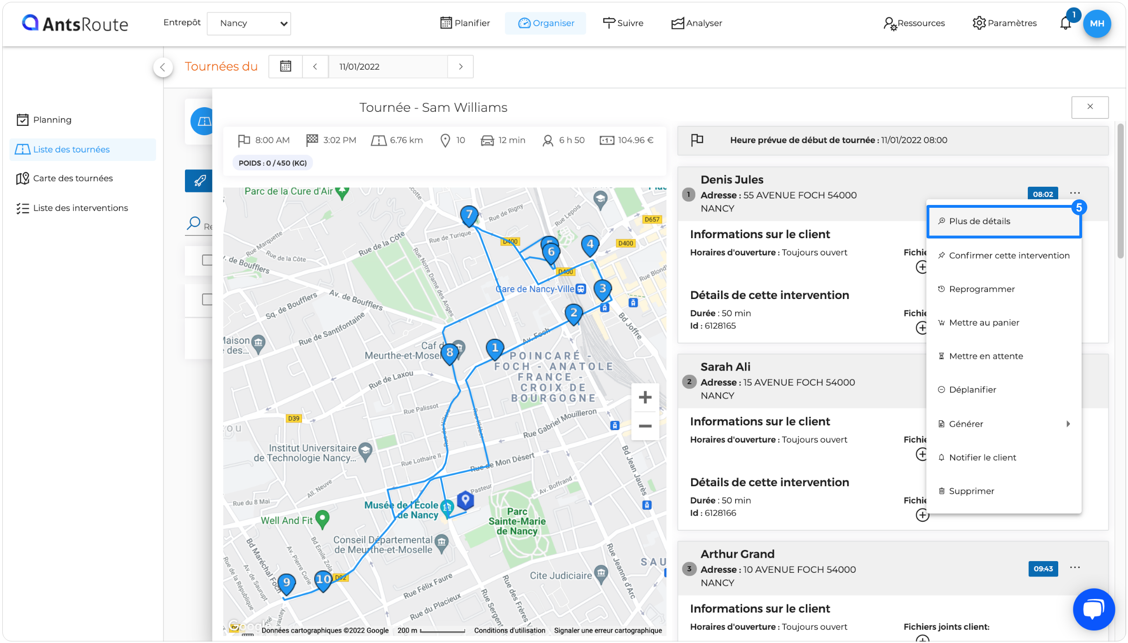Tick the second checkbox in tour list
1128x643 pixels.
[206, 300]
